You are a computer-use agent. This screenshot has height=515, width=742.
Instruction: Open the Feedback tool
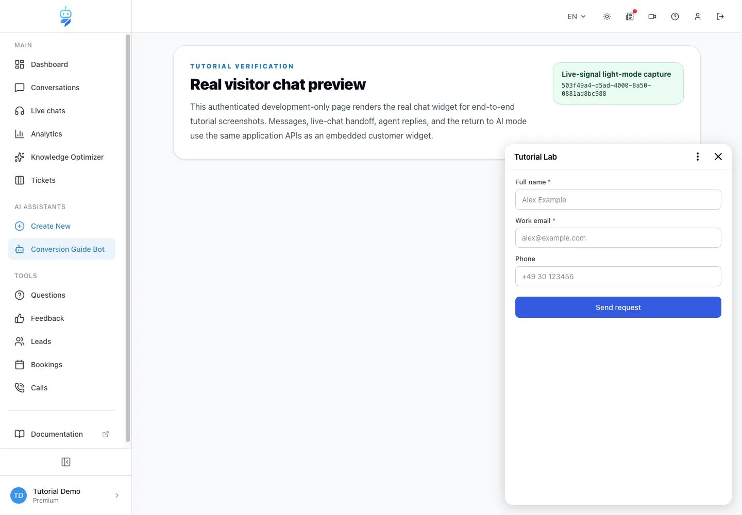point(62,318)
